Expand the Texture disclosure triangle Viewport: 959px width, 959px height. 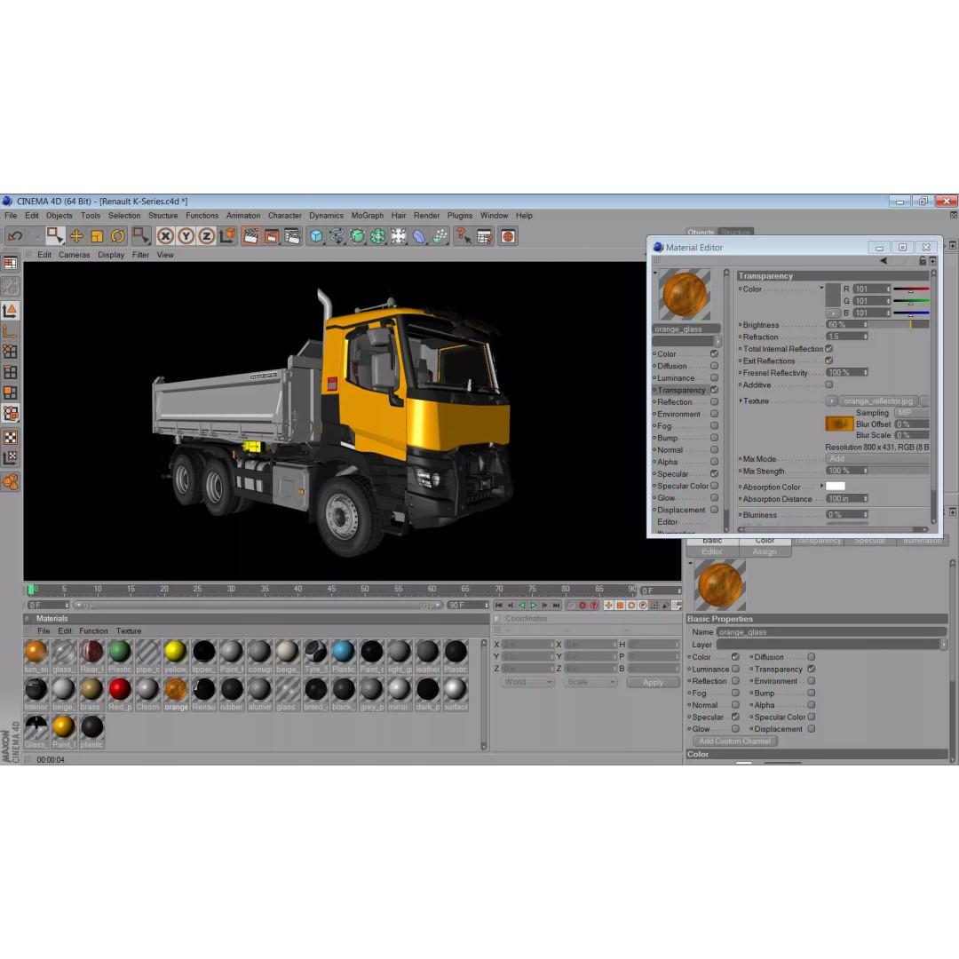click(741, 400)
